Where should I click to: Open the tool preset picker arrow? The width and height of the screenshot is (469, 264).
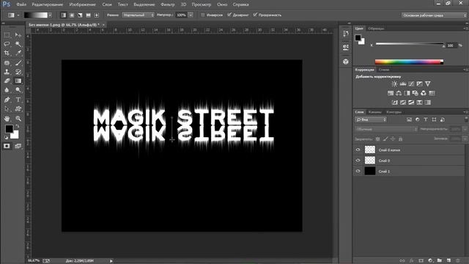point(18,15)
